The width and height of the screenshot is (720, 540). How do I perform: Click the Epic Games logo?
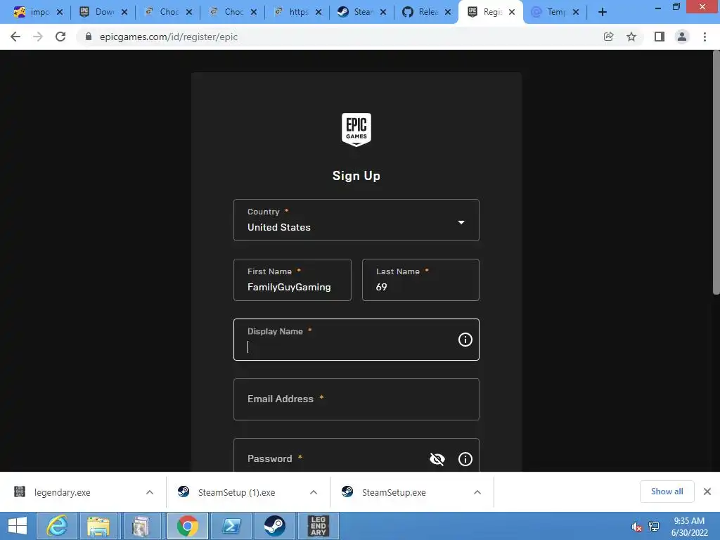click(x=356, y=130)
